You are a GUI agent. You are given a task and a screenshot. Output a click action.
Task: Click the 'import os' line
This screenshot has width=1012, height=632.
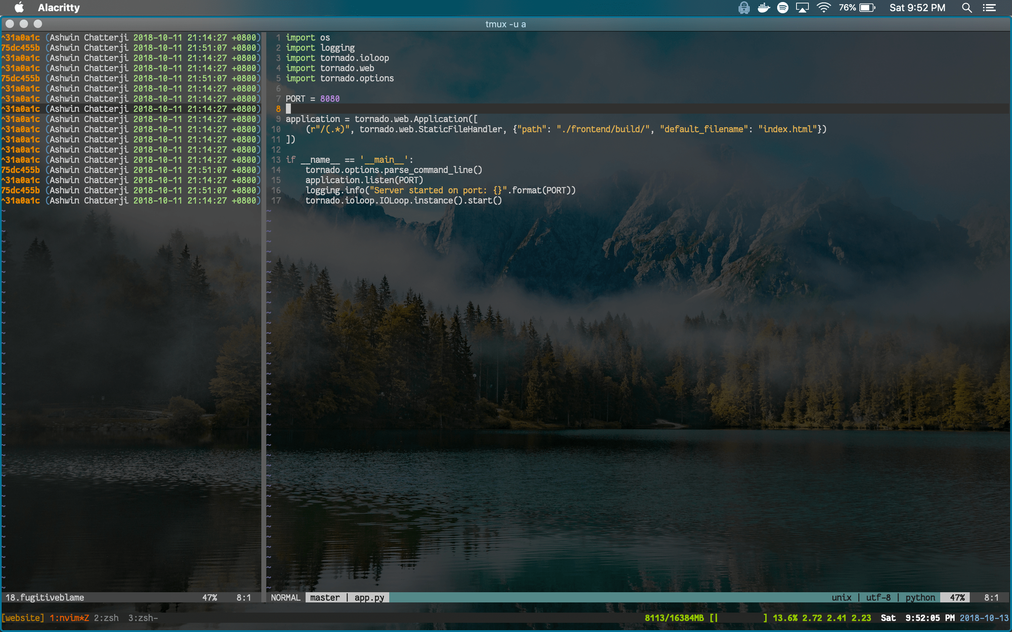(308, 37)
